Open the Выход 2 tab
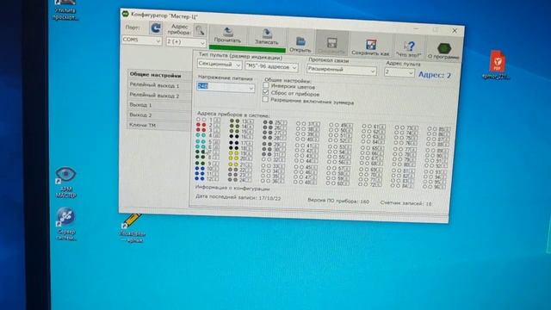 159,115
